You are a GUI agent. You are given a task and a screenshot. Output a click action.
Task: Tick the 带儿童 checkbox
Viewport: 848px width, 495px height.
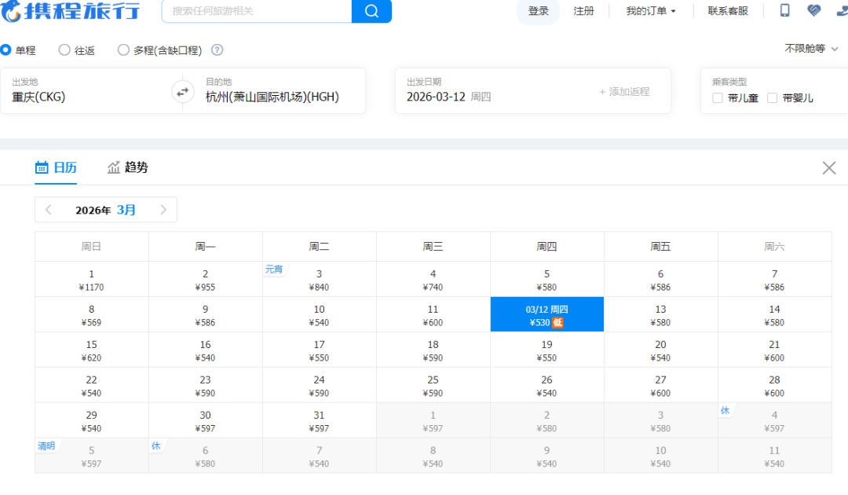(x=717, y=98)
